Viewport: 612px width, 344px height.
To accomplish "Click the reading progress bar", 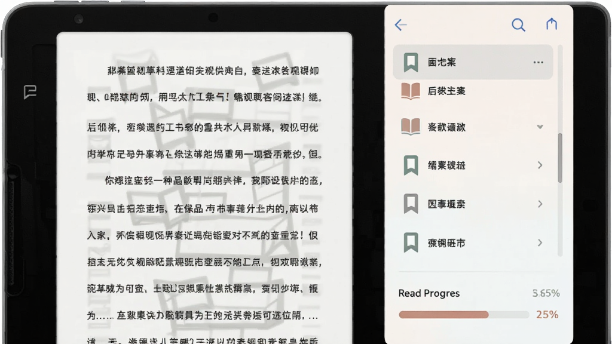I will 464,315.
